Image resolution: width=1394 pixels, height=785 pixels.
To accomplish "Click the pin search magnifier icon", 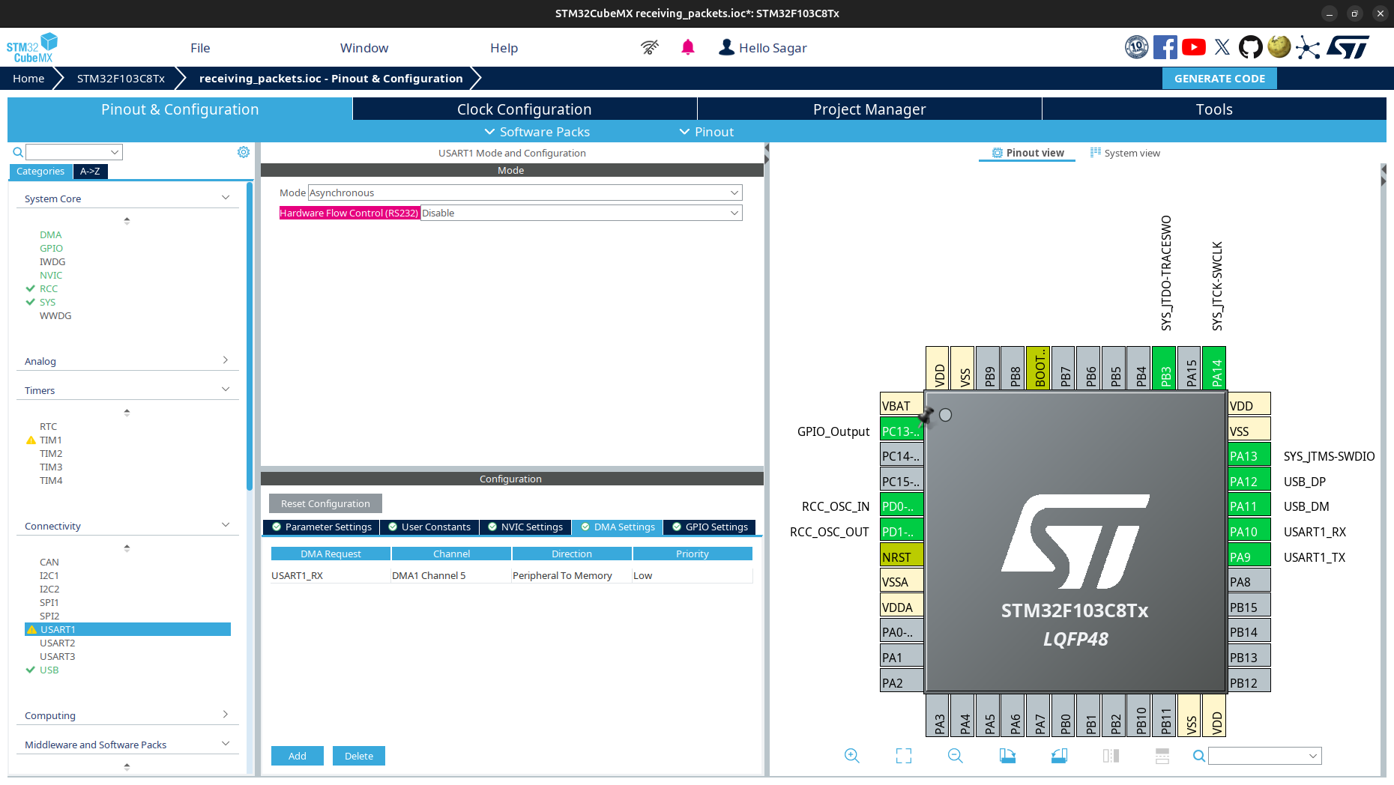I will [1199, 756].
